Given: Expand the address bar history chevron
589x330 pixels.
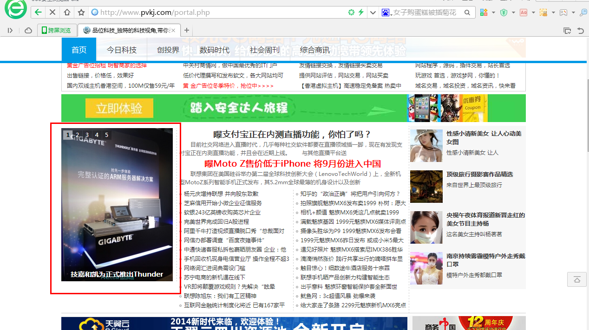Looking at the screenshot, I should [373, 13].
